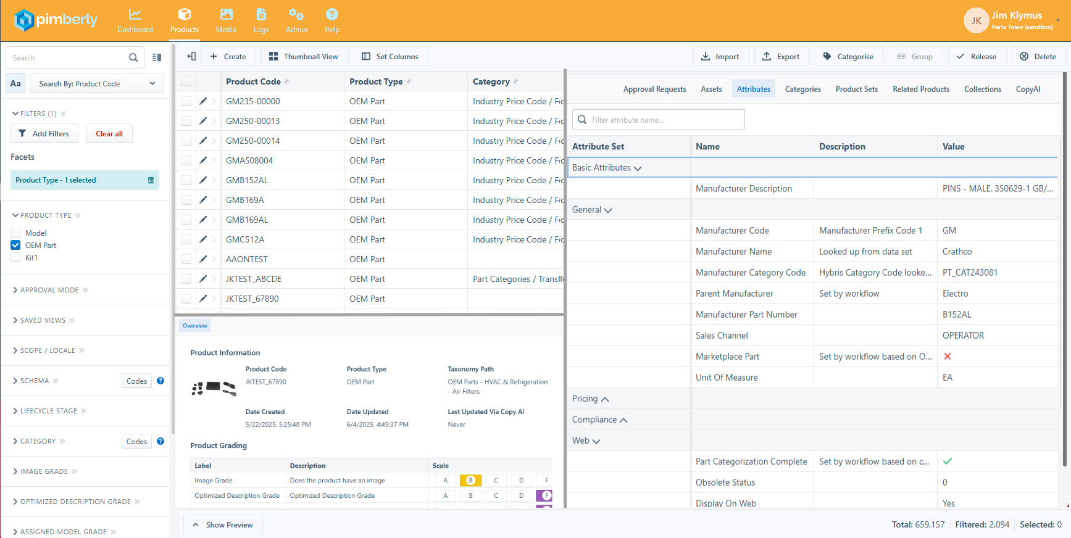Image resolution: width=1071 pixels, height=538 pixels.
Task: Select grade B swatch for Image Grade
Action: [470, 481]
